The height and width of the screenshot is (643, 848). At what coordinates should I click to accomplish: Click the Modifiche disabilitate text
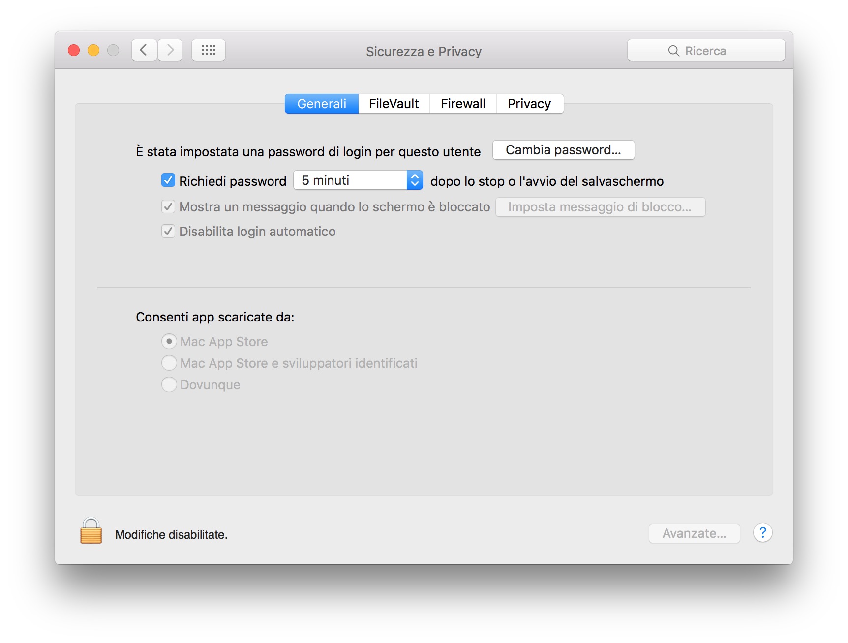(171, 535)
